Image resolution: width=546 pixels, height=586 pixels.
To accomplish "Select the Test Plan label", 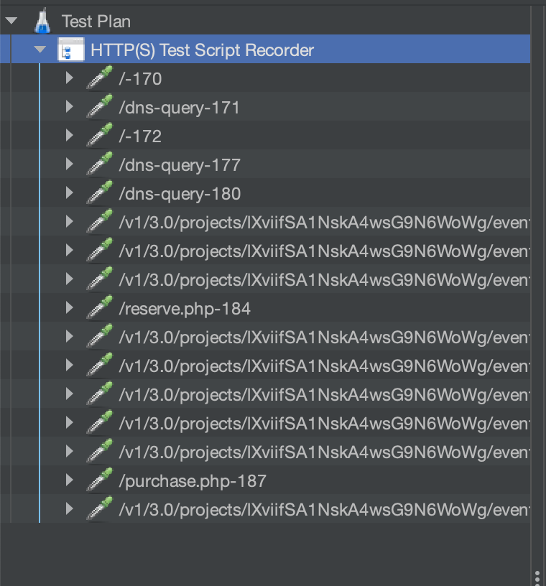I will (x=96, y=22).
